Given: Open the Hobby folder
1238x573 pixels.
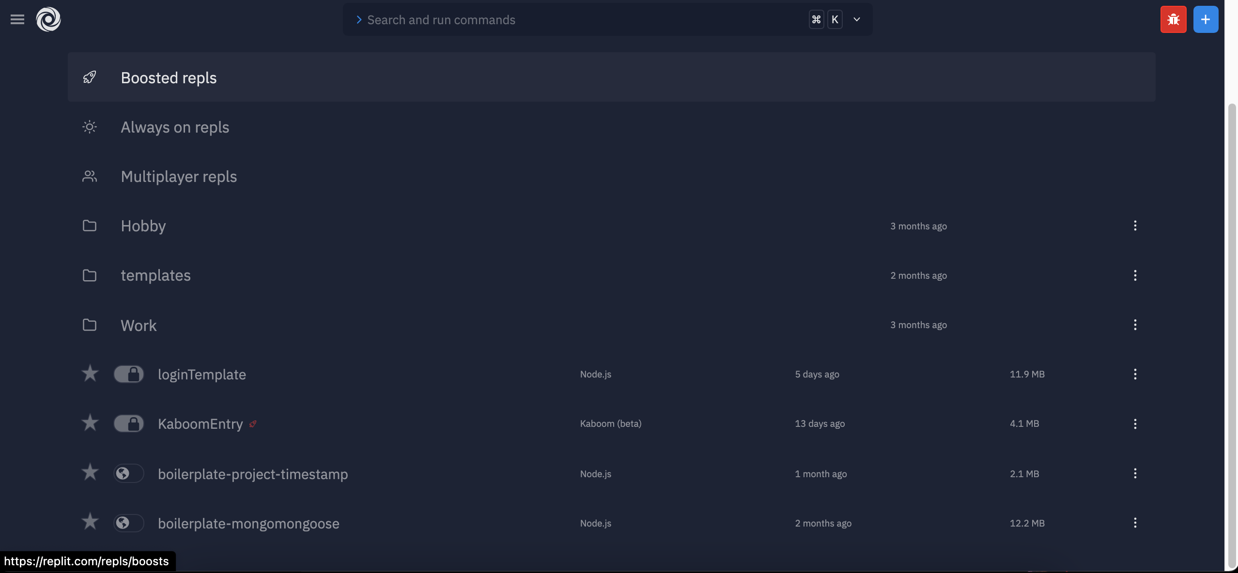Looking at the screenshot, I should pyautogui.click(x=611, y=226).
